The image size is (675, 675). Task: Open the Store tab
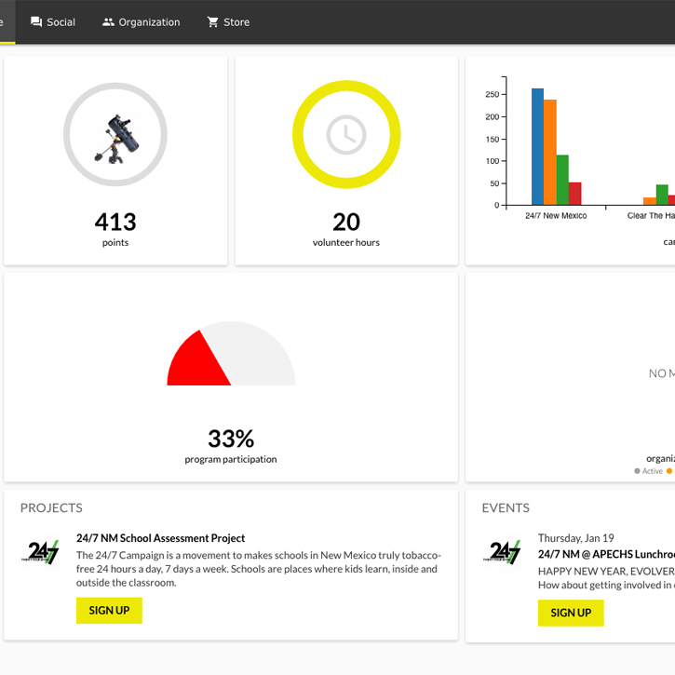pos(228,22)
